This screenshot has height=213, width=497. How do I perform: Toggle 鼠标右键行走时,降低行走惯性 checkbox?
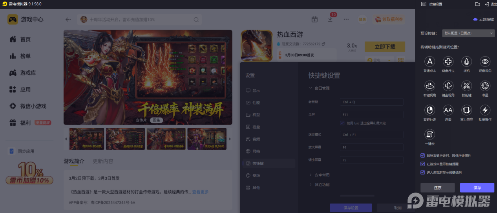(x=423, y=156)
